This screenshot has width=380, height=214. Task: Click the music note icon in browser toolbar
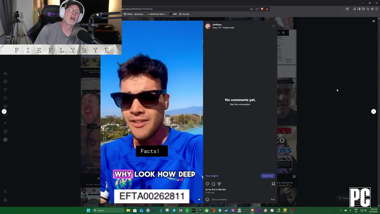(354, 9)
